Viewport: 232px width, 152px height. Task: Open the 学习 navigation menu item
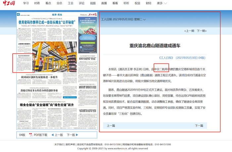point(26,3)
